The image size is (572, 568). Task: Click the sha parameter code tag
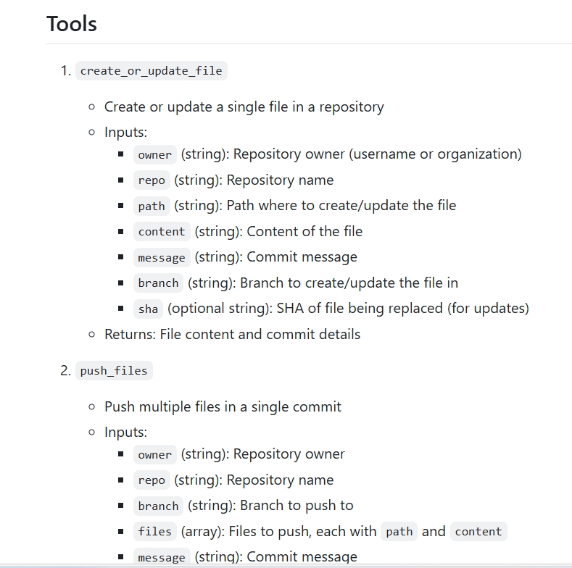pos(148,309)
